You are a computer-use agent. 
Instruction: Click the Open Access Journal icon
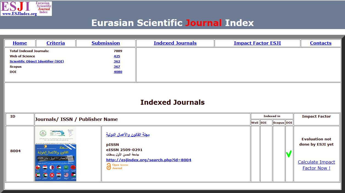click(117, 166)
